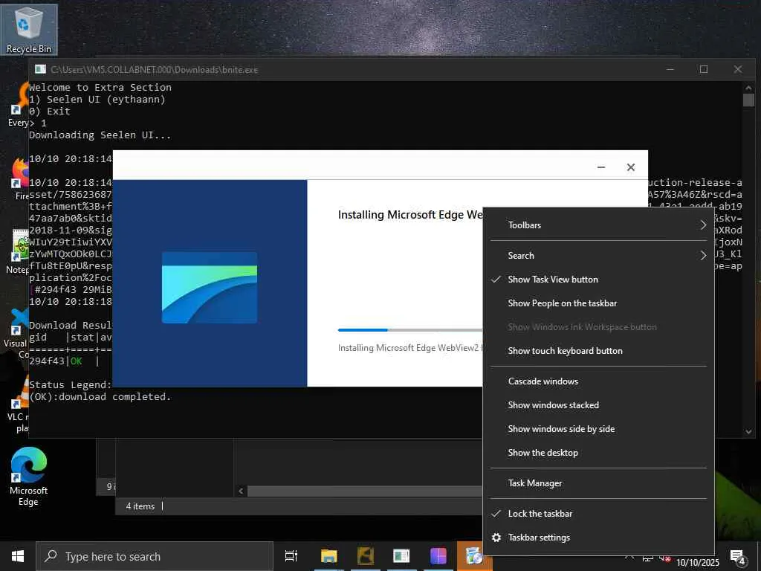Viewport: 761px width, 571px height.
Task: Click 'Welcome to Extra Section' console line
Action: tap(100, 88)
